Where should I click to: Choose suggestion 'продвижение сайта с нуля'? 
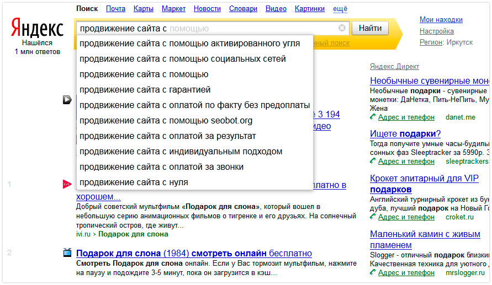(194, 182)
